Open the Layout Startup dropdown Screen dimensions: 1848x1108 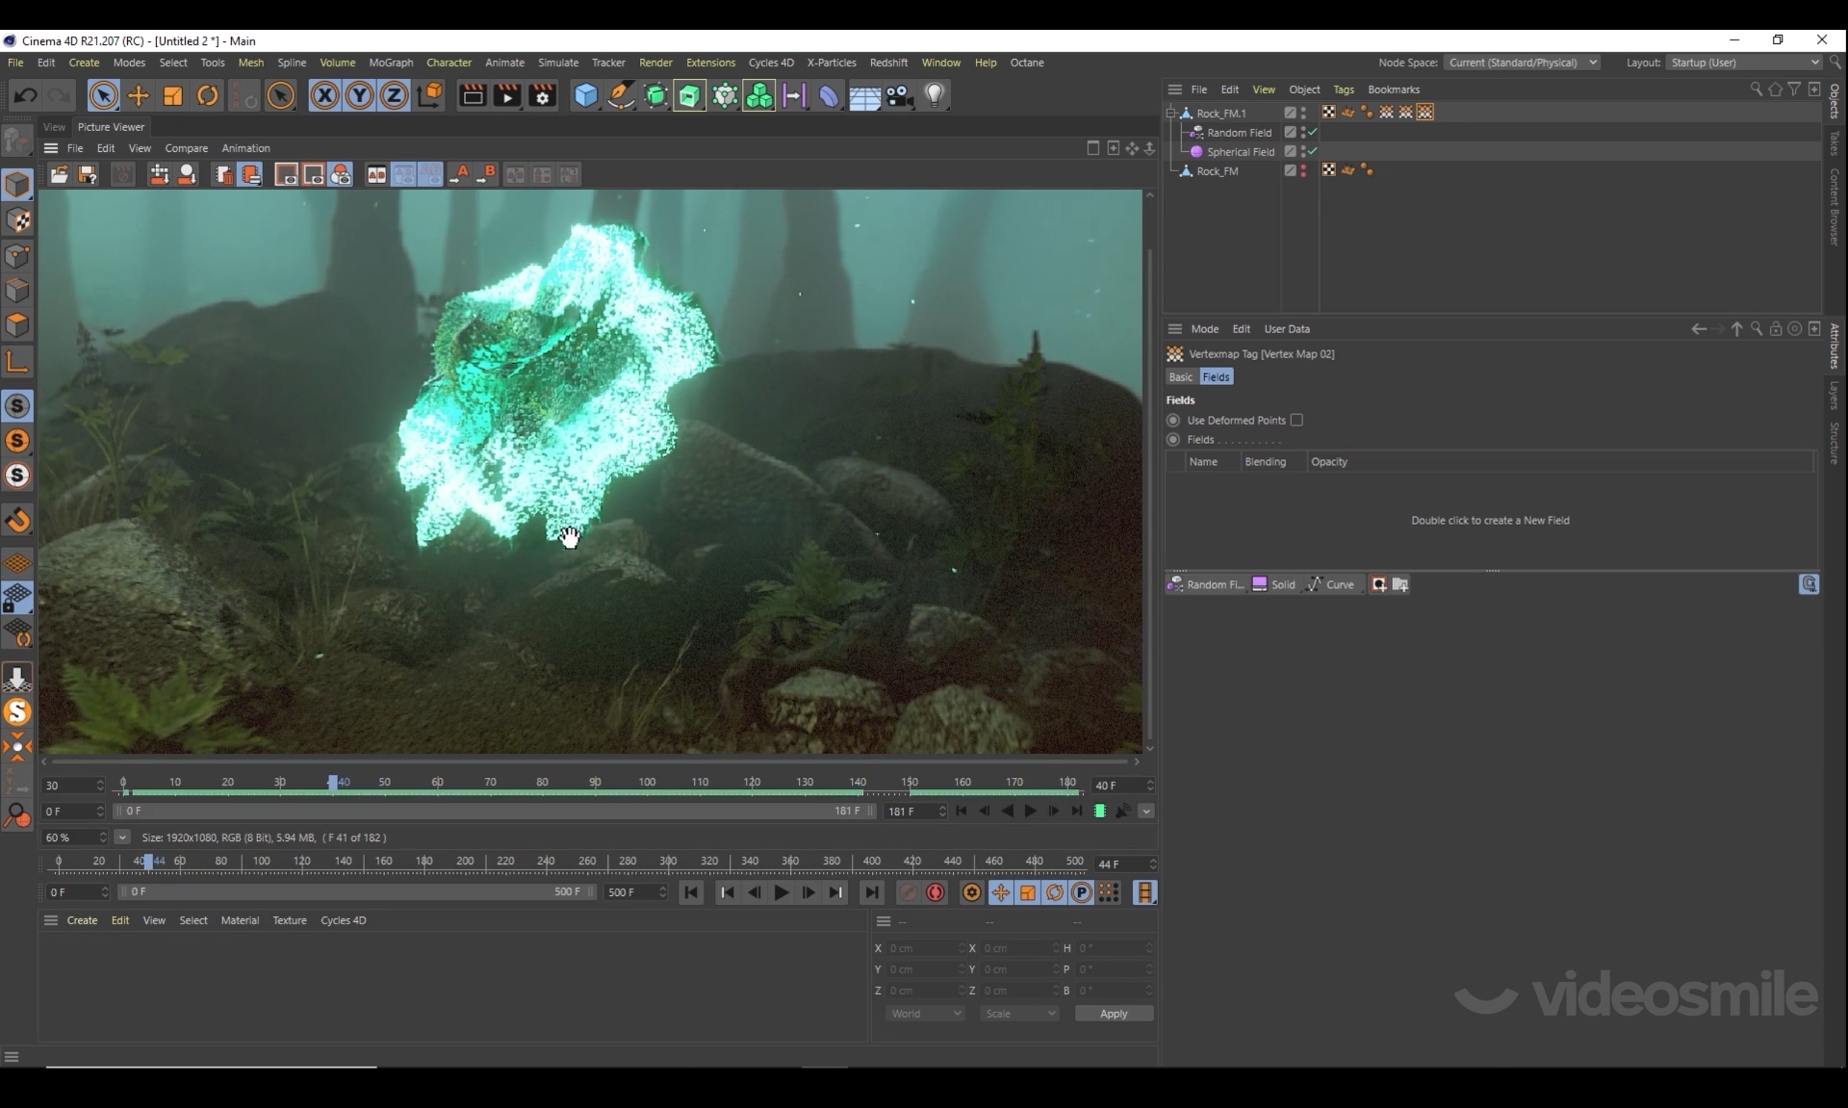(x=1744, y=63)
